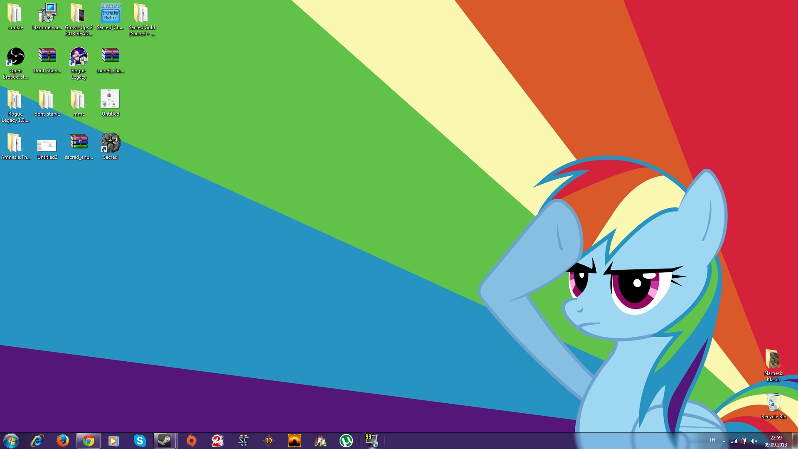Open the cookie folder on the desktop
The height and width of the screenshot is (449, 798).
[x=15, y=17]
